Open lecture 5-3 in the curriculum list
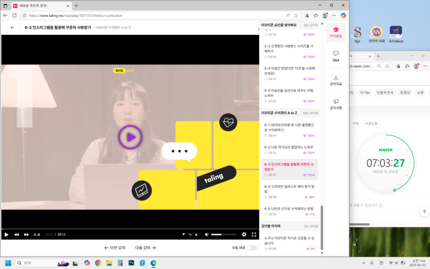 (289, 52)
